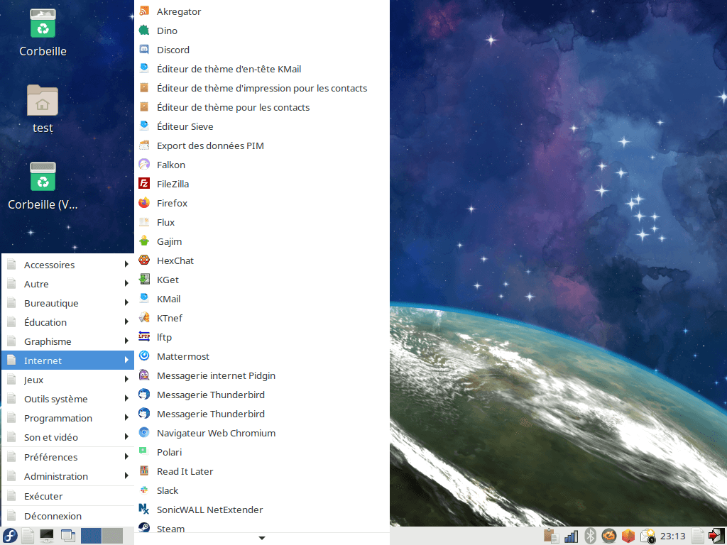Launch Navigateur Web Chromium
727x545 pixels.
click(x=261, y=433)
